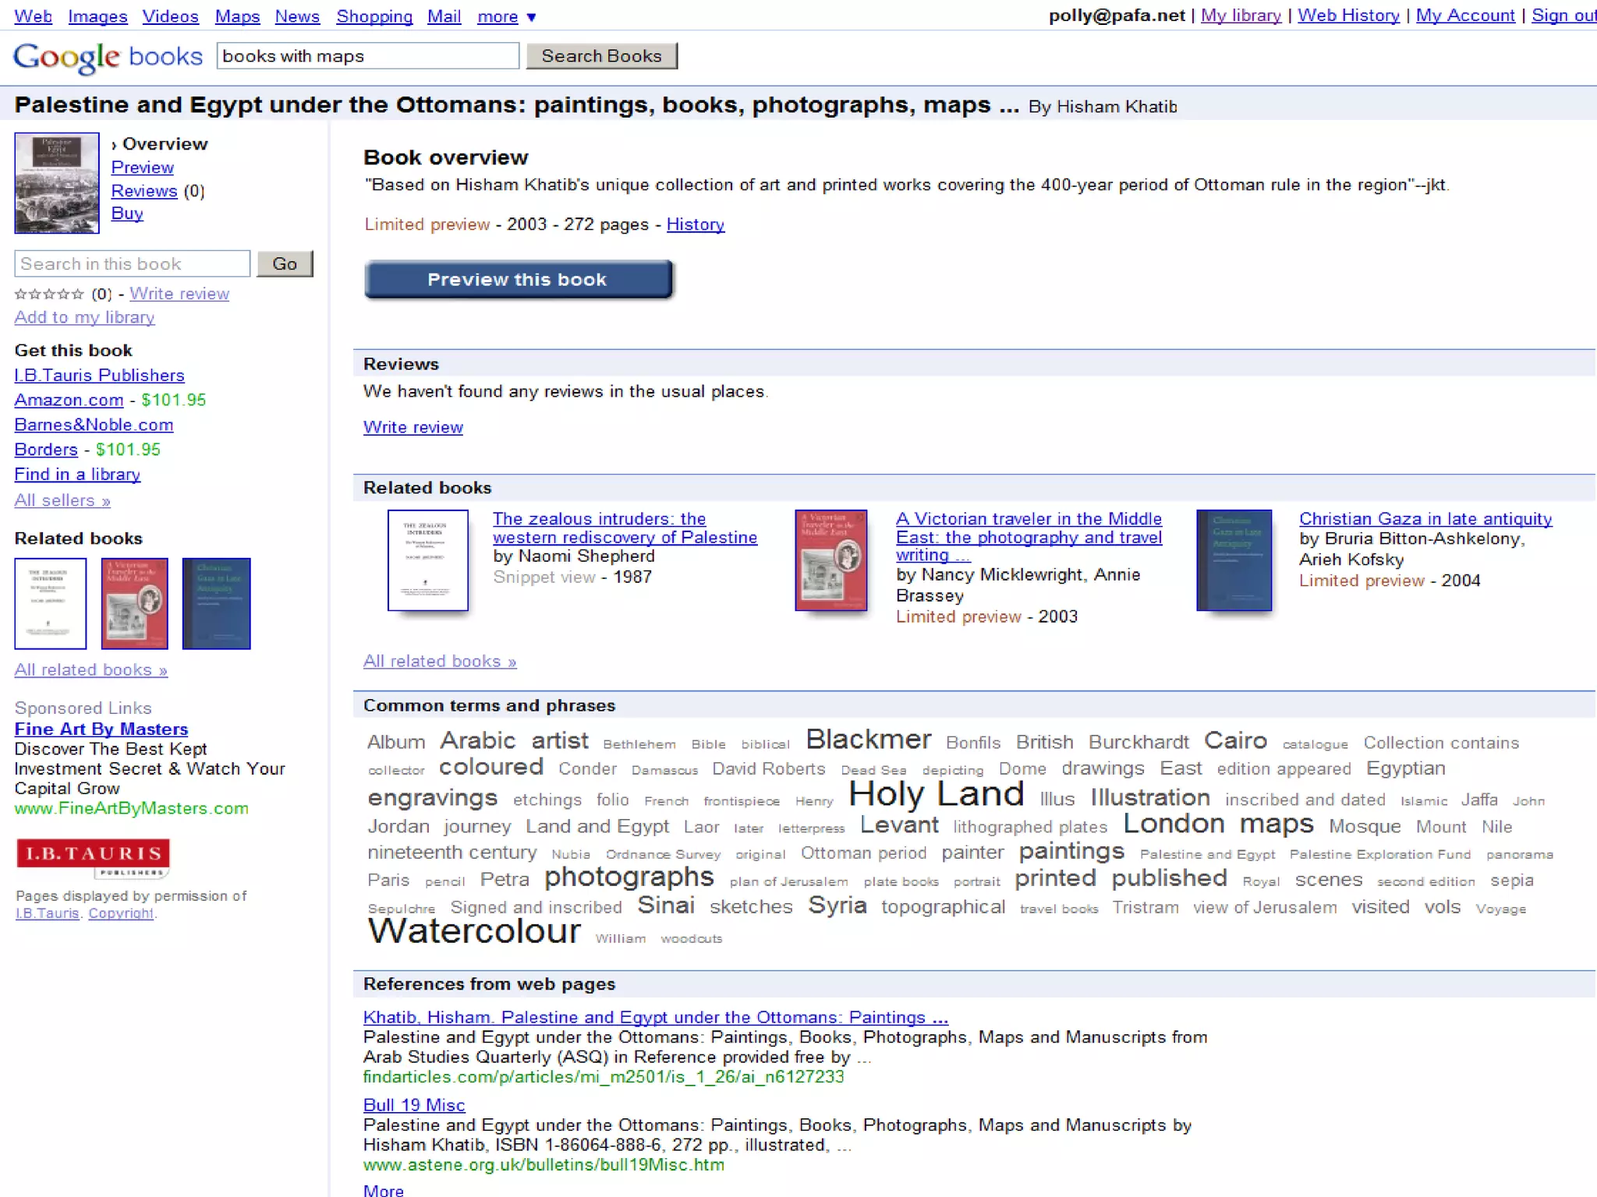This screenshot has height=1197, width=1597.
Task: Open blue Christian Gaza sidebar cover
Action: 216,603
